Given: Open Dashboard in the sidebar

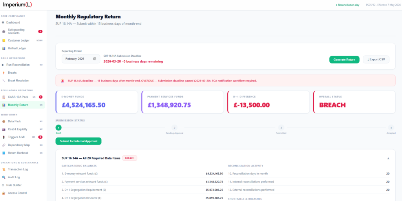Looking at the screenshot, I should pos(22,22).
